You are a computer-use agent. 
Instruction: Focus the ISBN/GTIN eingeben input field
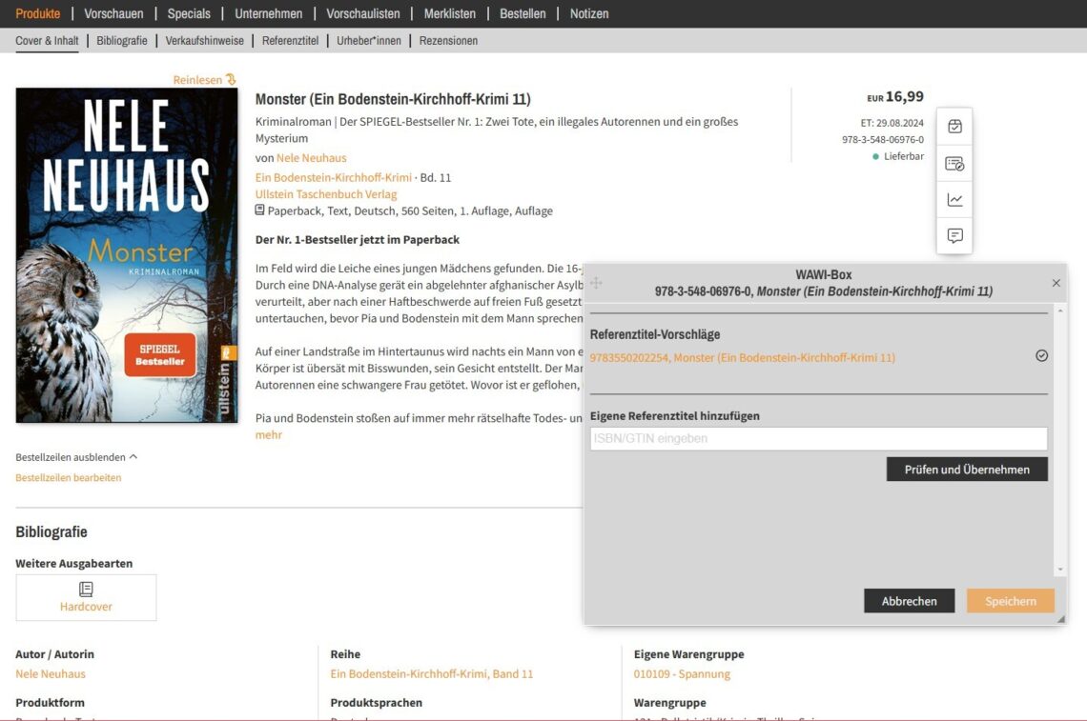point(818,439)
